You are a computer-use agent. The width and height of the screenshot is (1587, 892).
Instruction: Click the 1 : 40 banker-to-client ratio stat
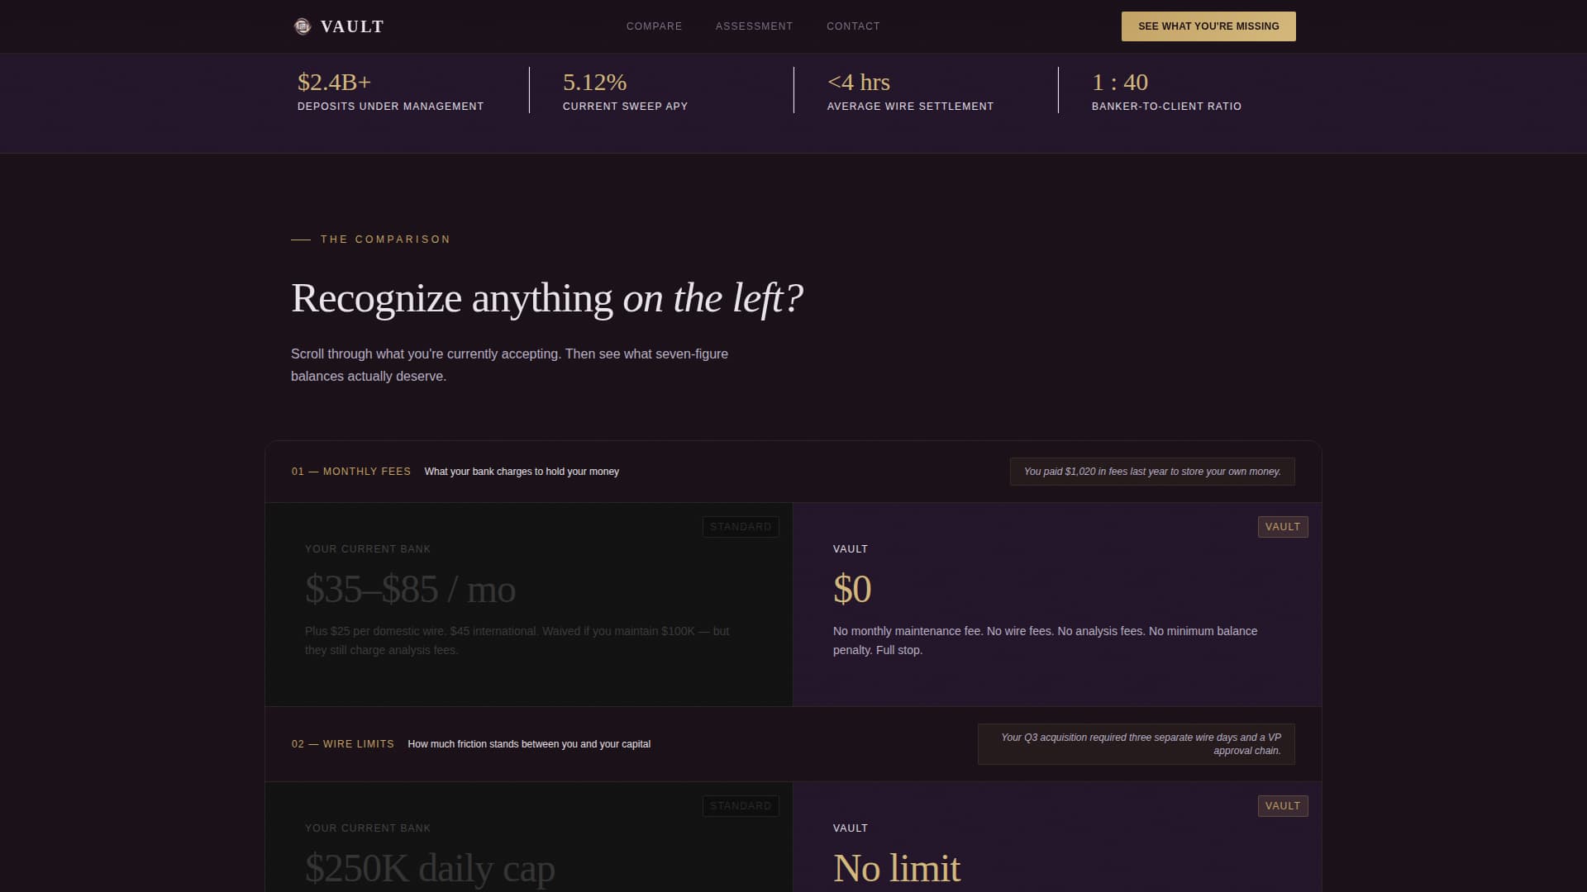coord(1119,83)
